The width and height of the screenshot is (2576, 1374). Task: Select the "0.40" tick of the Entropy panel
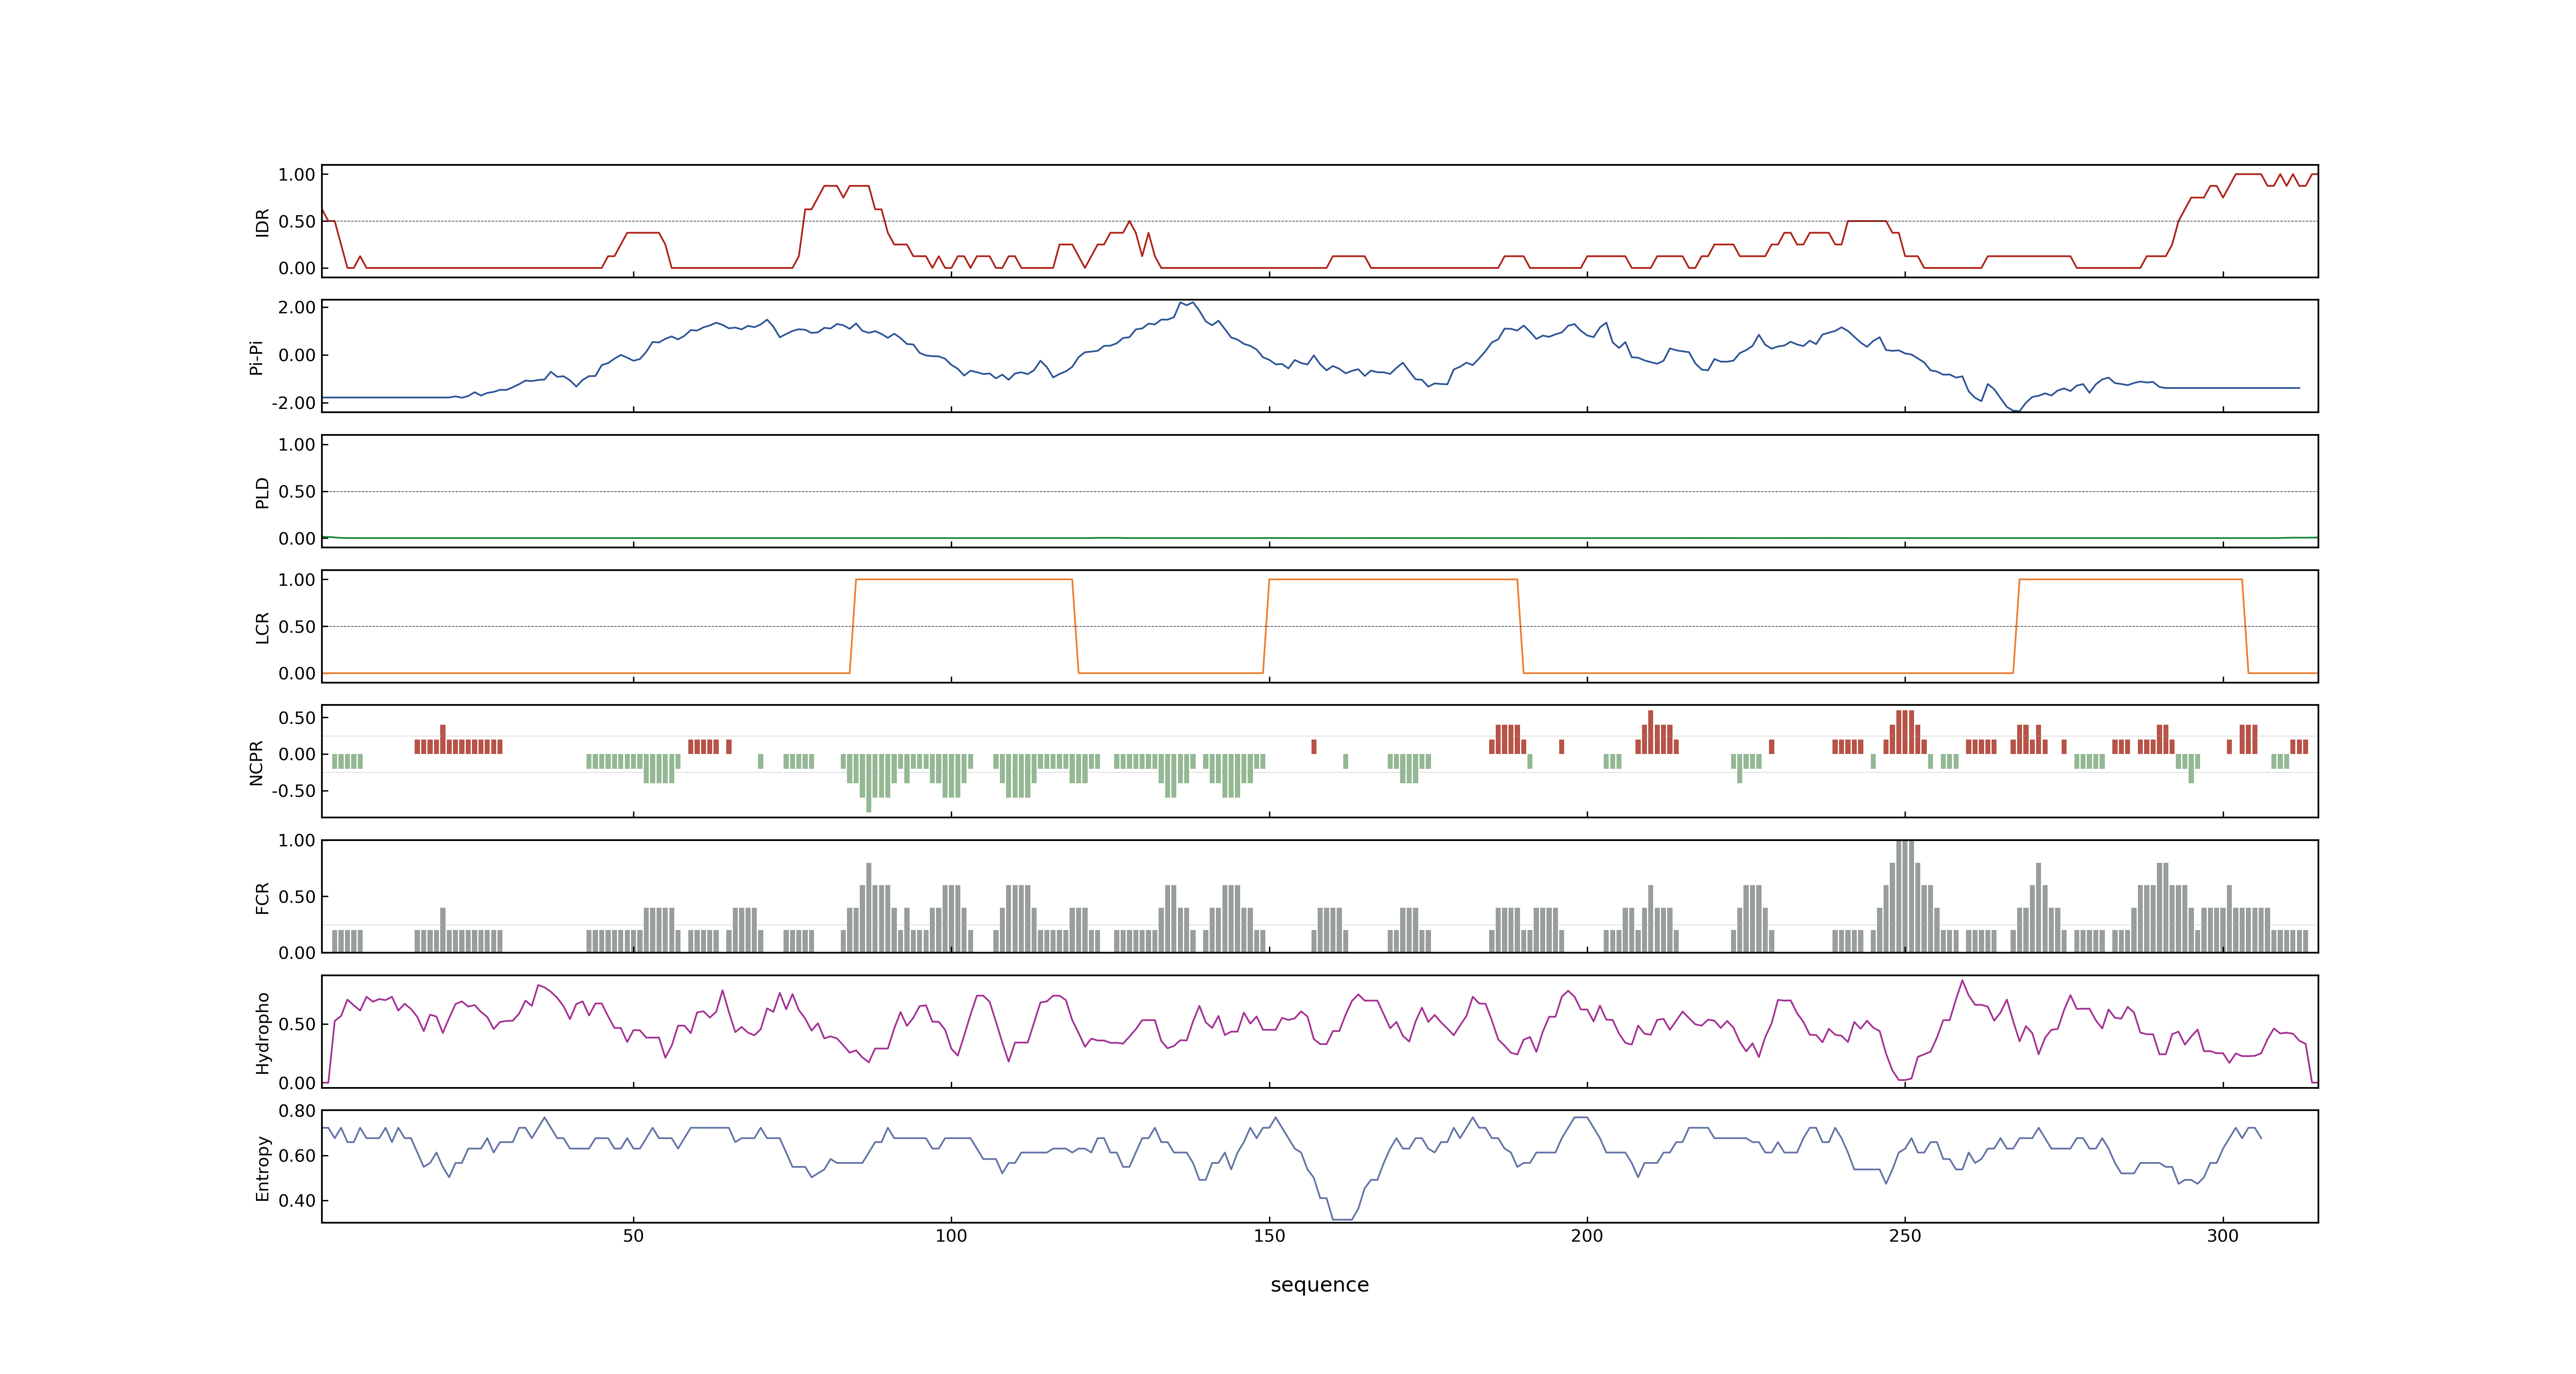(x=297, y=1200)
